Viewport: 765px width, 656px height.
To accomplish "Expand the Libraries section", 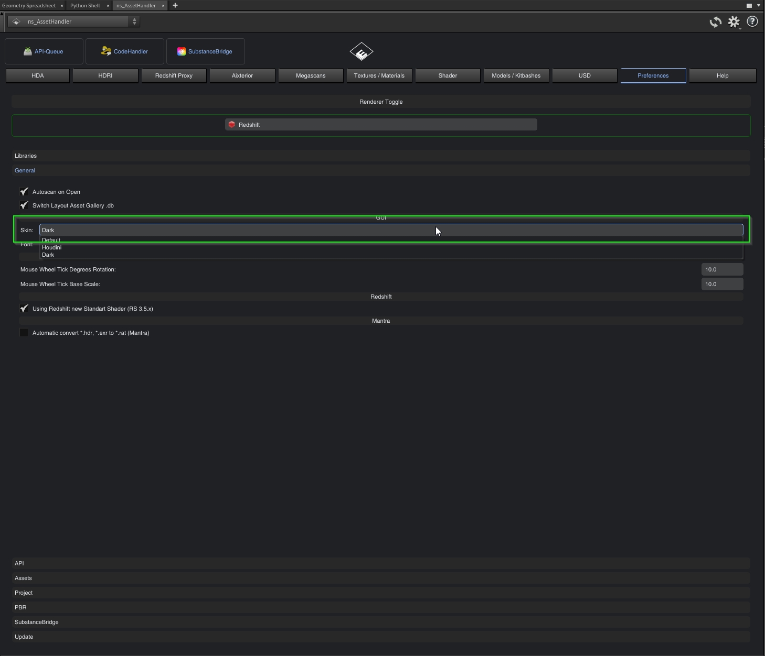I will click(26, 156).
